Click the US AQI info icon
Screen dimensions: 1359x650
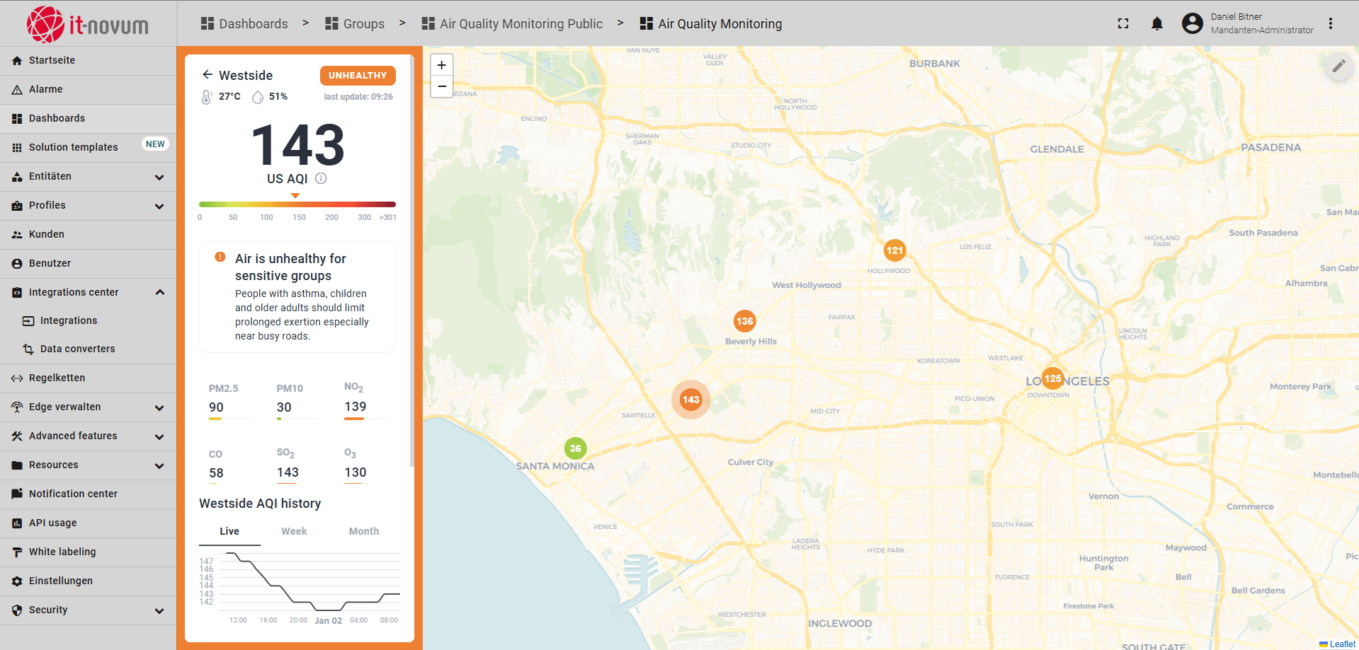(321, 178)
